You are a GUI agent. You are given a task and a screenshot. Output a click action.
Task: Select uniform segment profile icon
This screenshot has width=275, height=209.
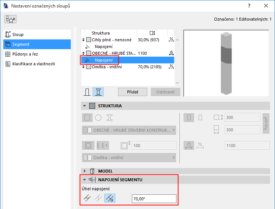(189, 117)
